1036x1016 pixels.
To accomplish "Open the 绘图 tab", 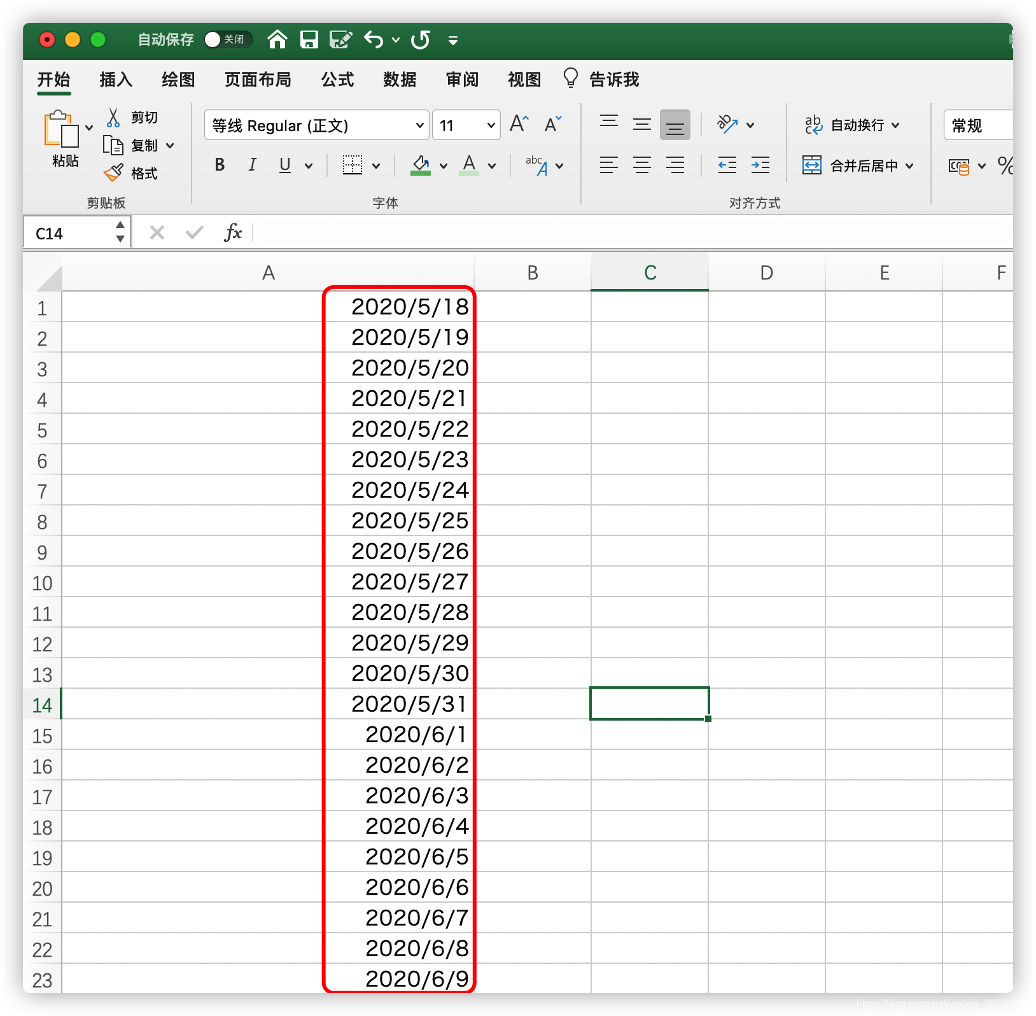I will 178,79.
